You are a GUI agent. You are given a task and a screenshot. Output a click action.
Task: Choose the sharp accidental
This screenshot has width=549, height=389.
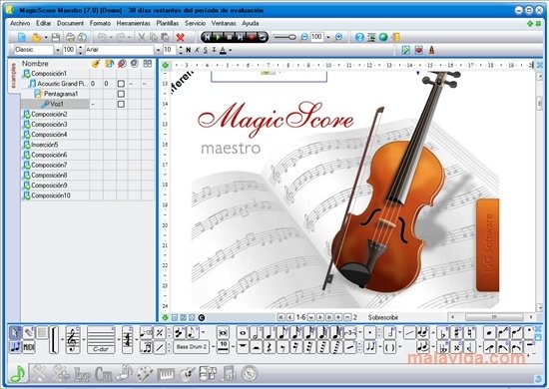coord(456,333)
